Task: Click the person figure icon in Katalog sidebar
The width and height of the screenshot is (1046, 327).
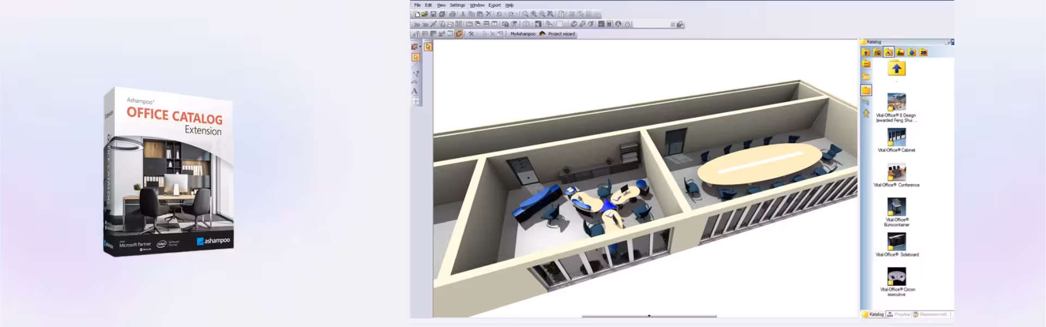Action: (x=866, y=113)
